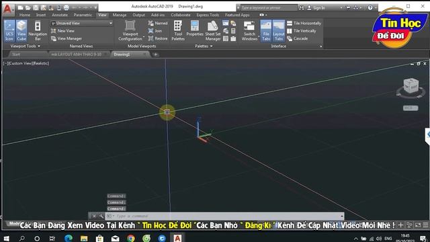Toggle the Navigation Bar display
430x242 pixels.
pyautogui.click(x=38, y=31)
